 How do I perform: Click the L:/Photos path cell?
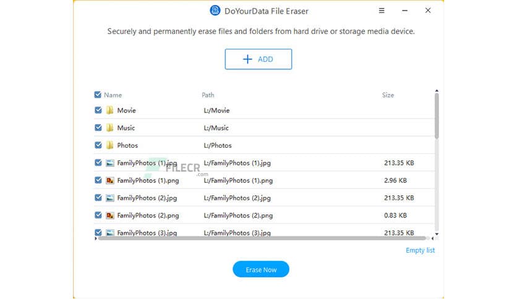point(218,145)
